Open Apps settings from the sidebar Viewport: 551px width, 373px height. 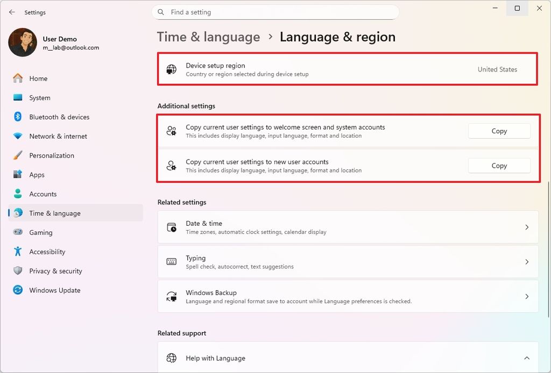coord(36,175)
